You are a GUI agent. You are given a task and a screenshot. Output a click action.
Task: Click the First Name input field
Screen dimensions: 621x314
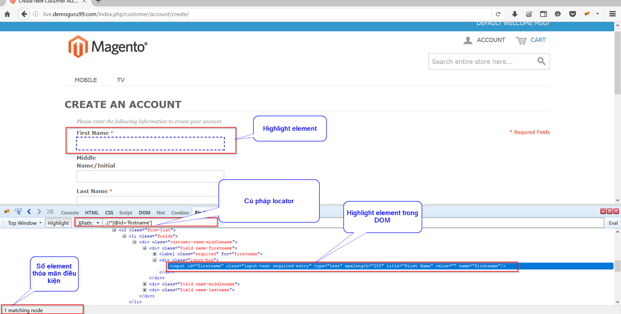tap(150, 143)
